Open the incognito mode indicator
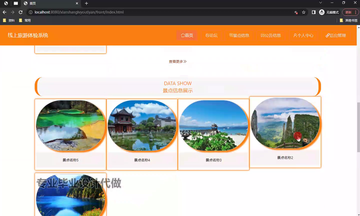 pyautogui.click(x=329, y=12)
